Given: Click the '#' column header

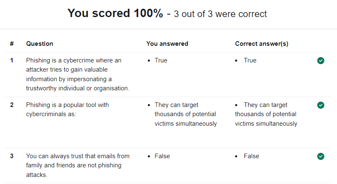Looking at the screenshot, I should [12, 44].
